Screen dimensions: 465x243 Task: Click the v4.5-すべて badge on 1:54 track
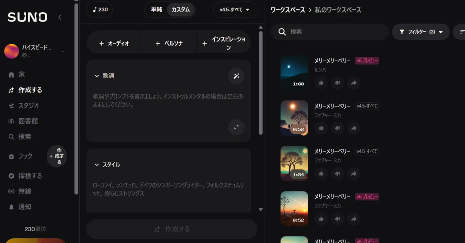[x=367, y=151]
